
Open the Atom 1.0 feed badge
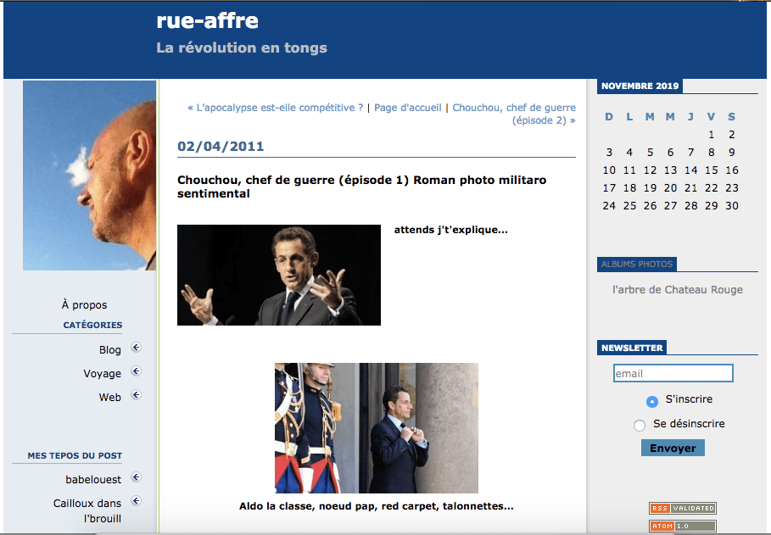click(x=683, y=526)
